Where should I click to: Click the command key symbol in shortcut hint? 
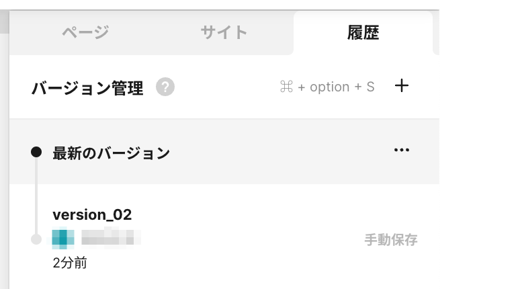(x=286, y=87)
